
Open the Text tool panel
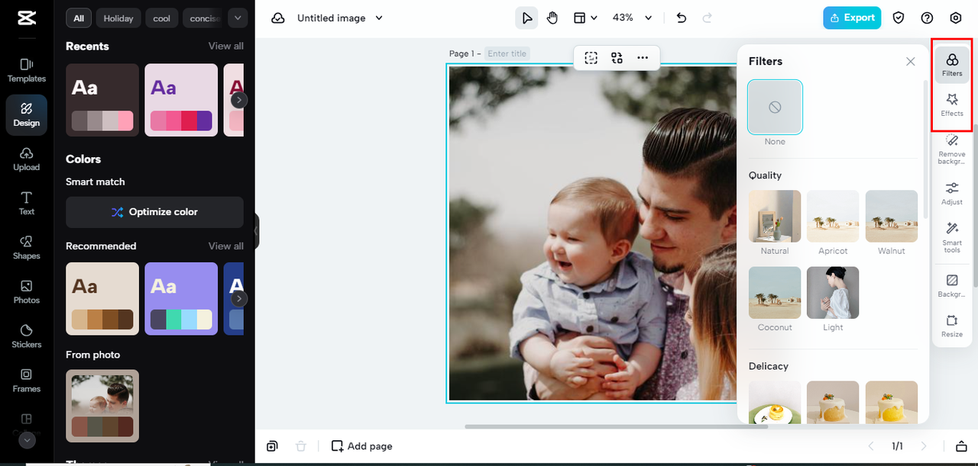point(27,203)
